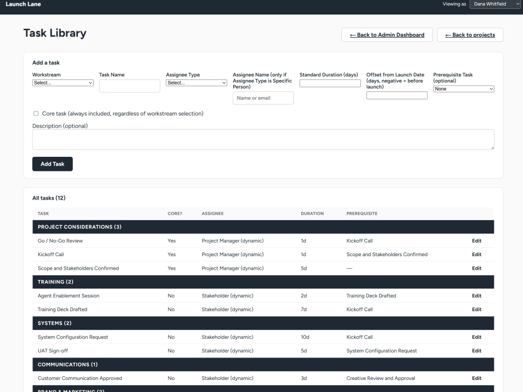Open the Viewing as Dana Whitfield dropdown

pyautogui.click(x=495, y=4)
